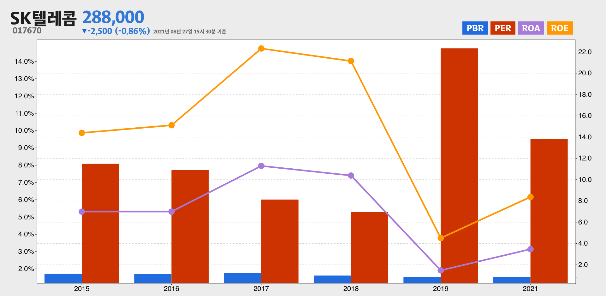
Task: Click the stock code 017670
Action: coord(27,31)
